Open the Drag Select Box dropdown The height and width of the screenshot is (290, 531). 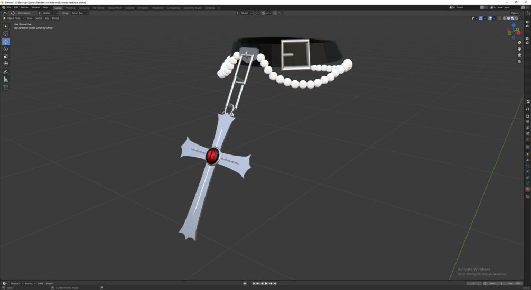click(80, 13)
